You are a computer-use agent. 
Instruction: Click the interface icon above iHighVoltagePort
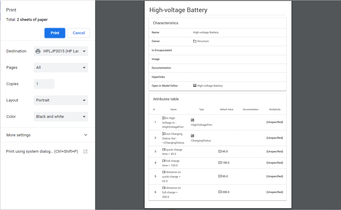192,120
